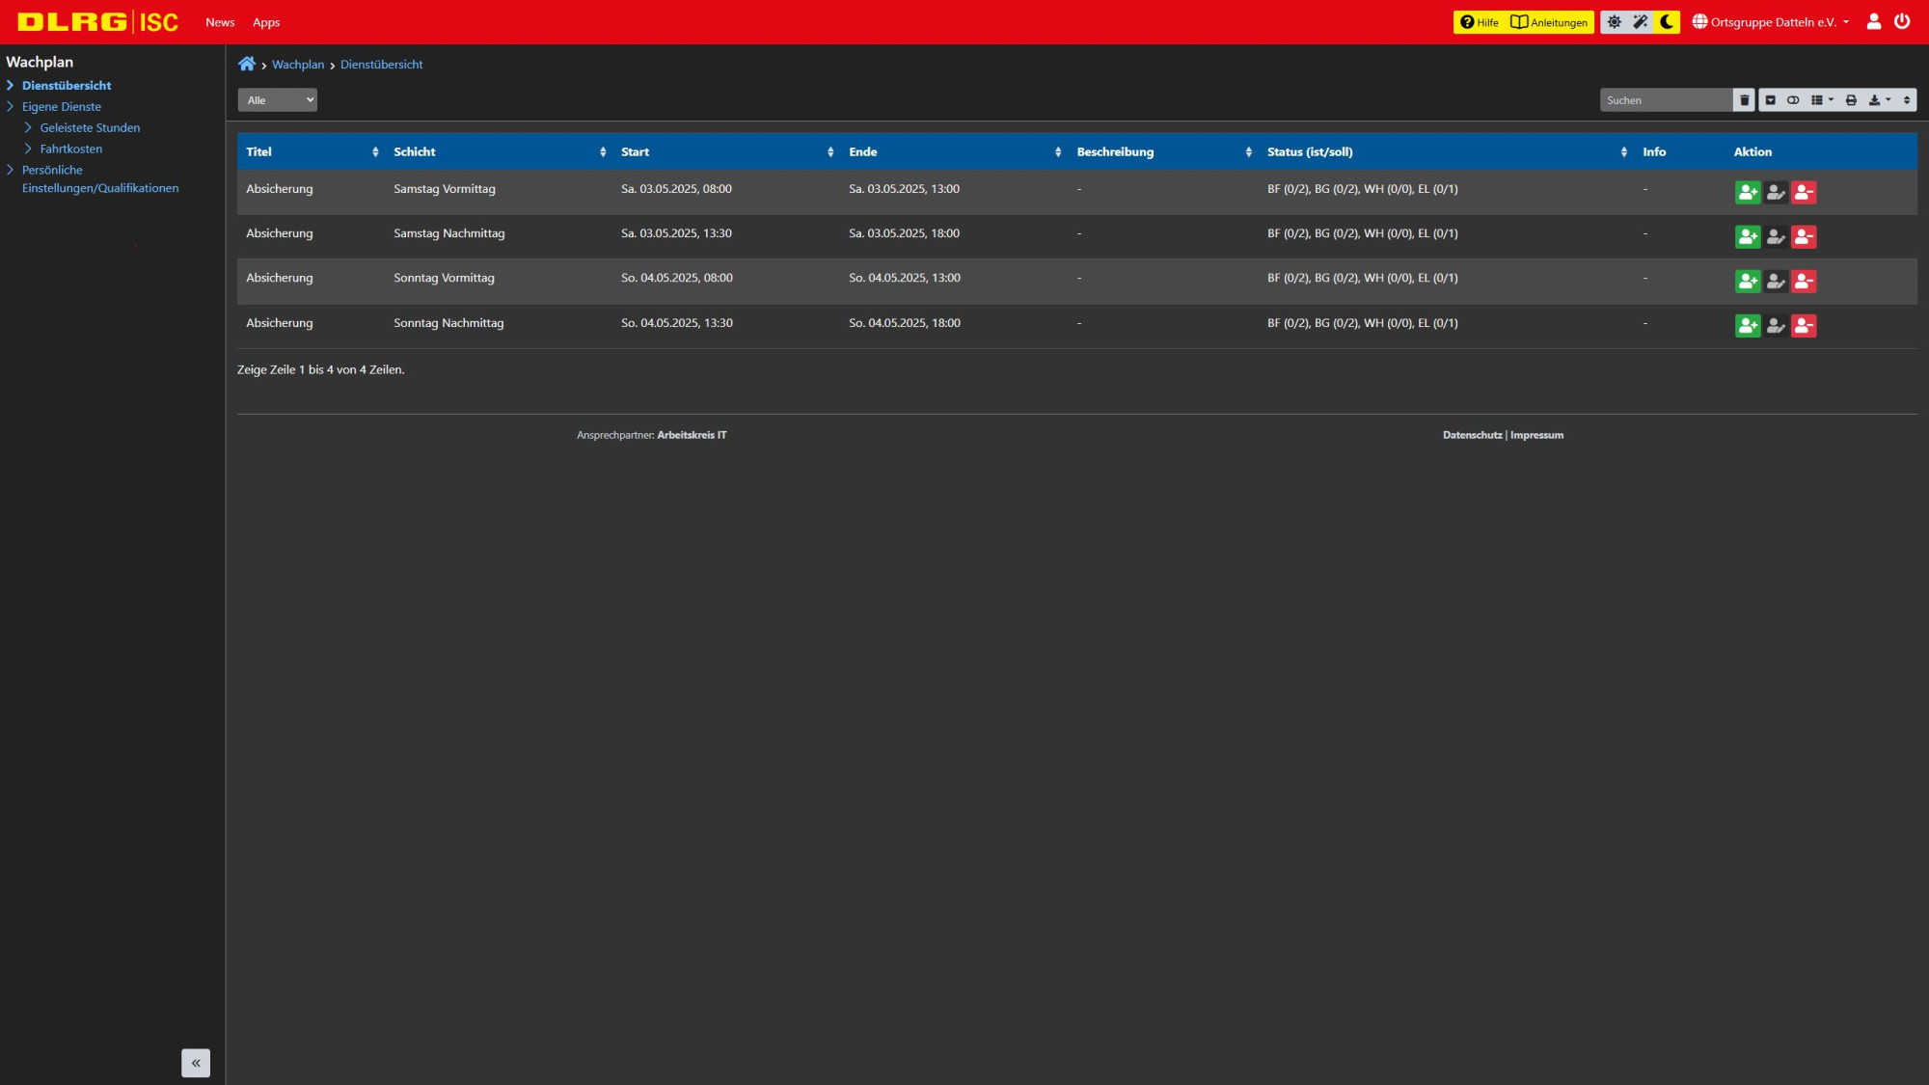1929x1085 pixels.
Task: Switch to light theme sun icon
Action: pos(1615,22)
